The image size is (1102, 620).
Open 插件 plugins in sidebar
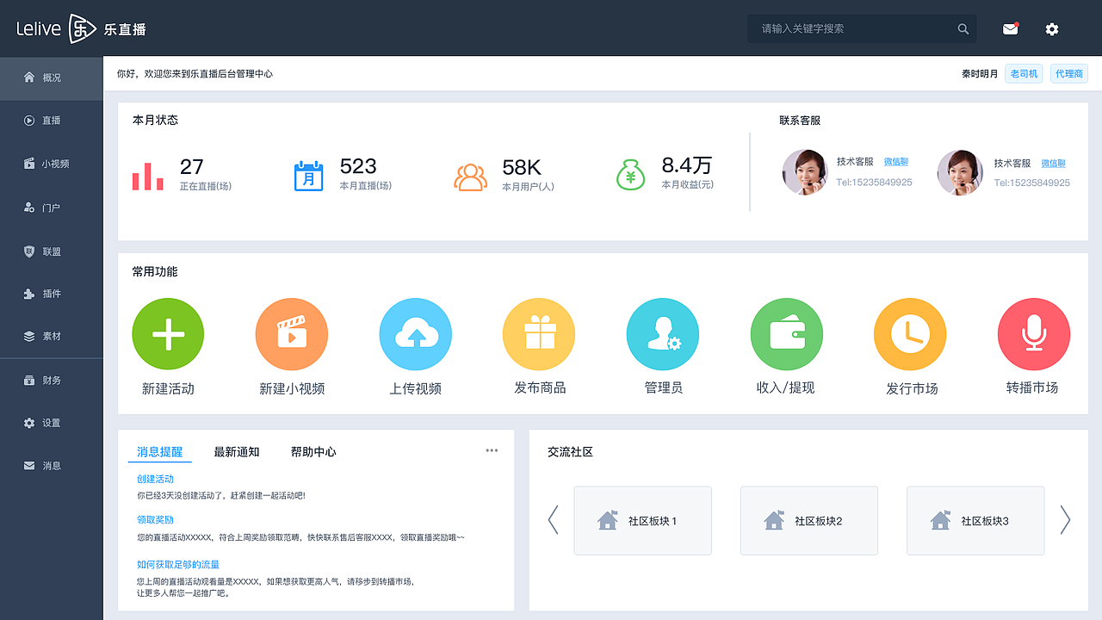pyautogui.click(x=52, y=294)
